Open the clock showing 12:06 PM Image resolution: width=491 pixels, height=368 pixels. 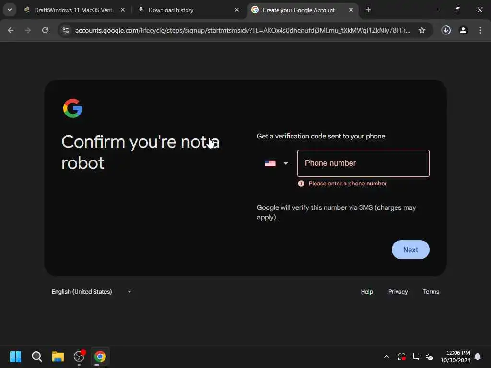pos(456,356)
